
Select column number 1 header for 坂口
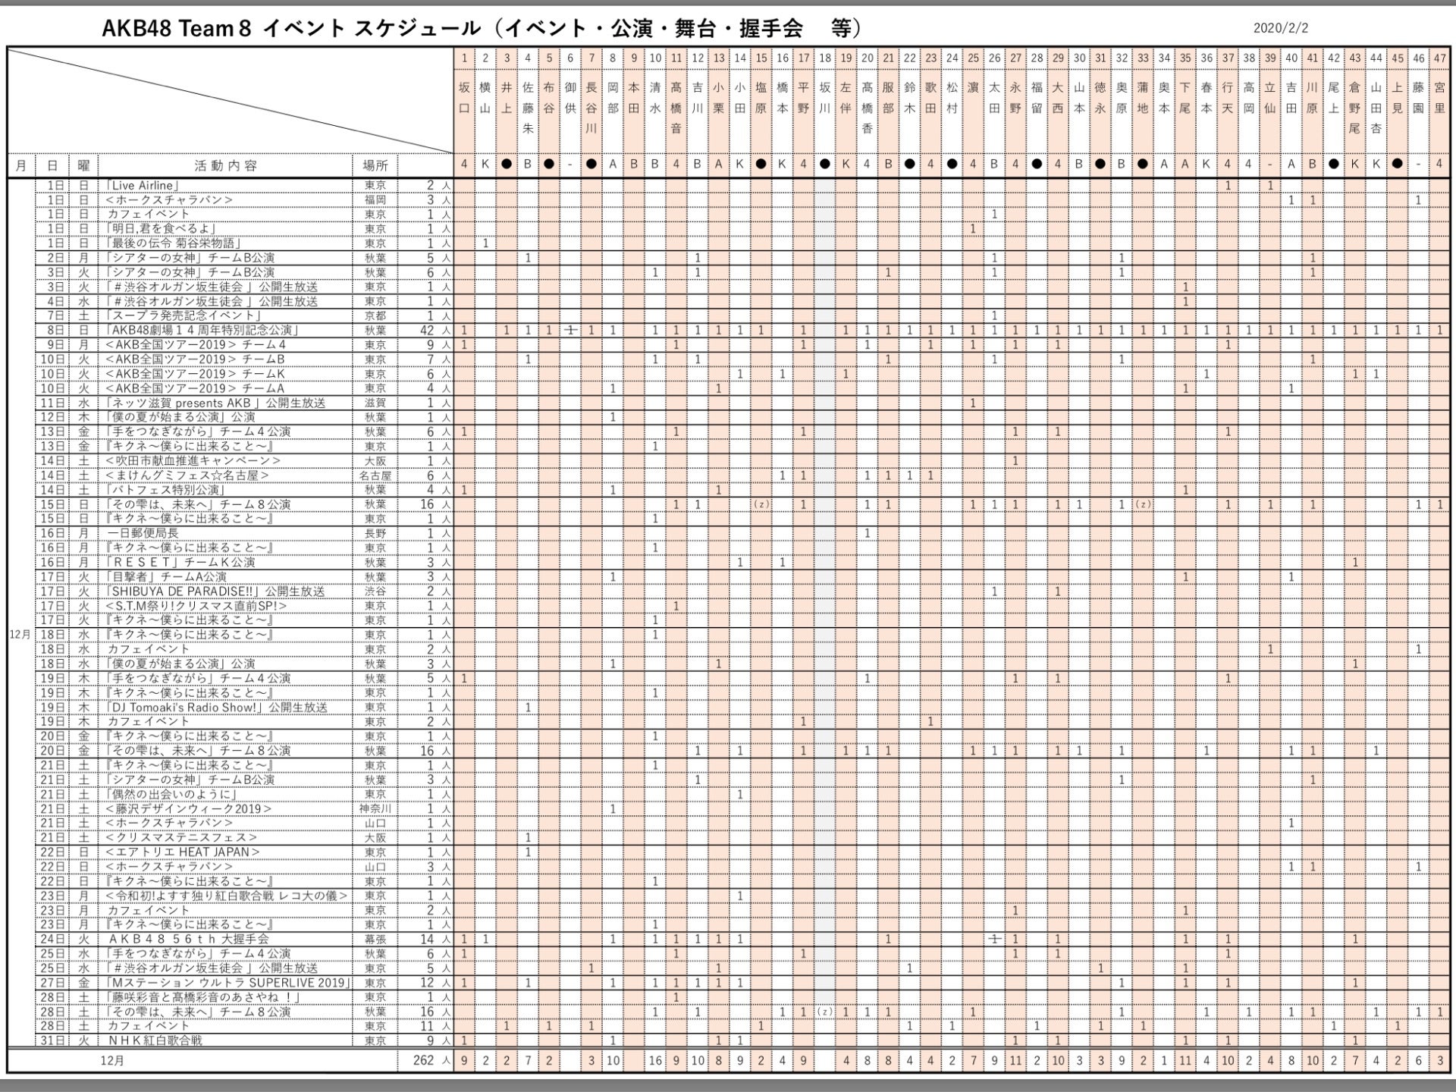(464, 58)
